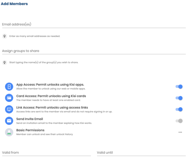Click the lightbulb hint icon under Email addresses
The image size is (188, 159).
4,36
